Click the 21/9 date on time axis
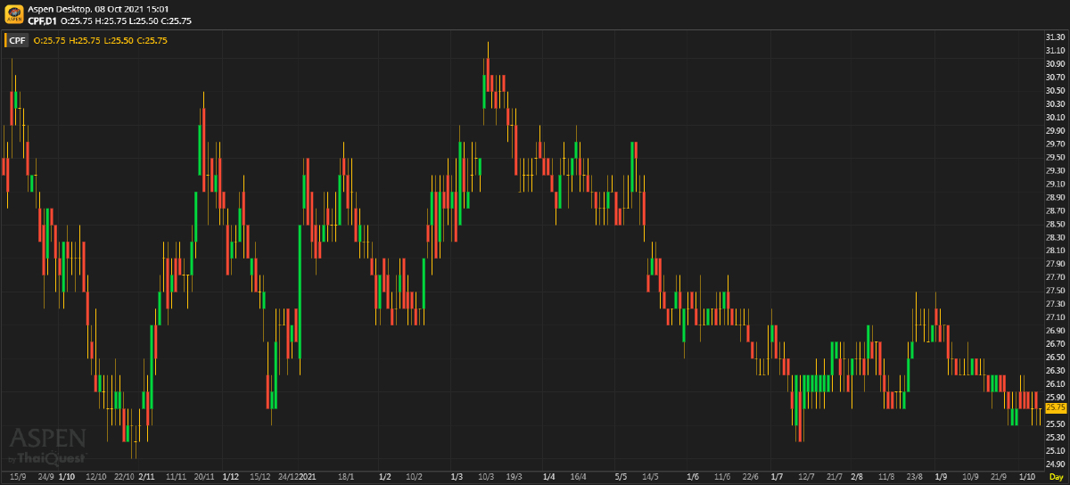The width and height of the screenshot is (1070, 485). point(998,477)
